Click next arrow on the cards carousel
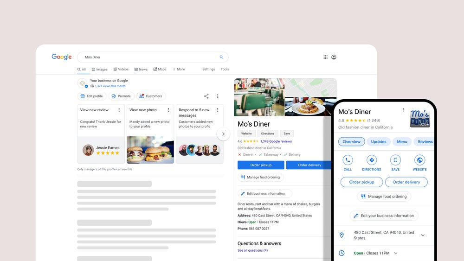The image size is (464, 261). pyautogui.click(x=223, y=134)
